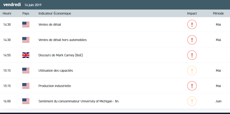Click orange impact icon for University of Michigan sentiment
This screenshot has height=114, width=230.
pos(192,101)
